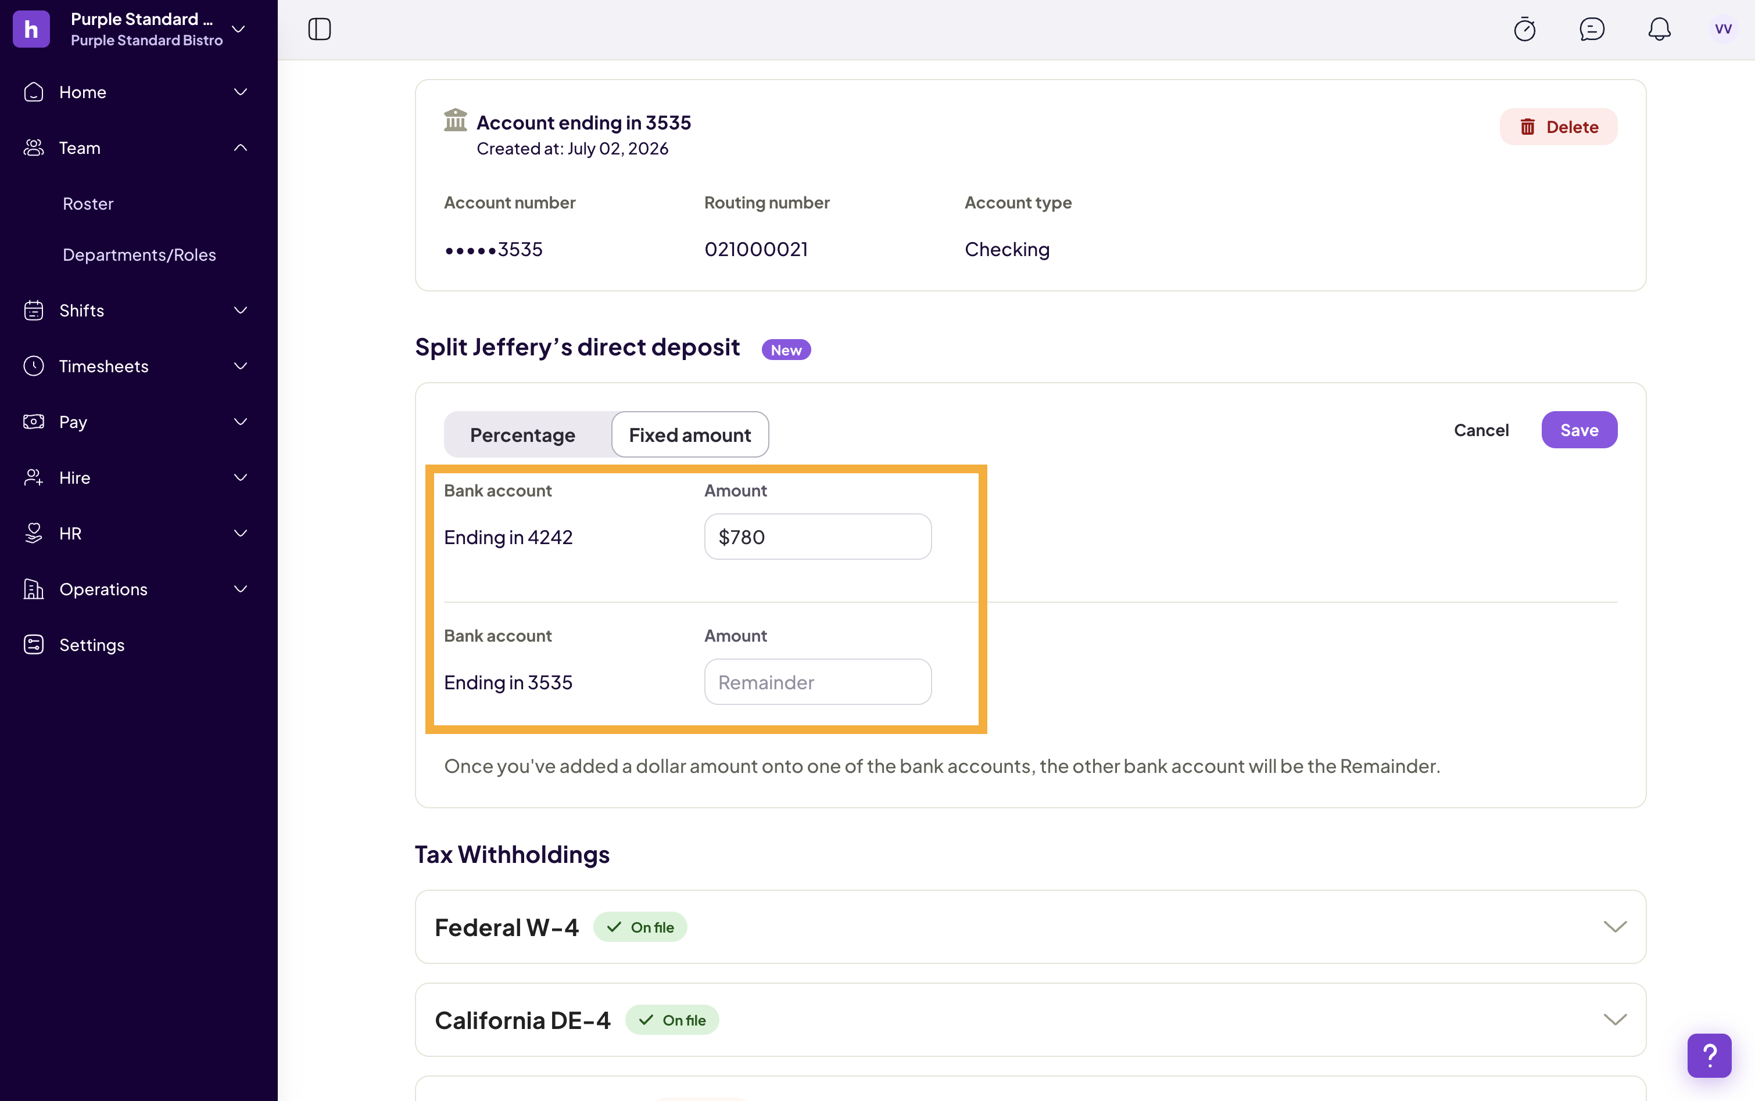Save the direct deposit split
Viewport: 1755px width, 1101px height.
click(1579, 430)
